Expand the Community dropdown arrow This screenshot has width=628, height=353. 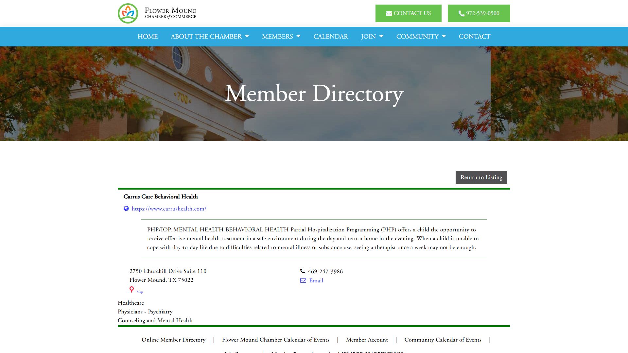pyautogui.click(x=444, y=36)
